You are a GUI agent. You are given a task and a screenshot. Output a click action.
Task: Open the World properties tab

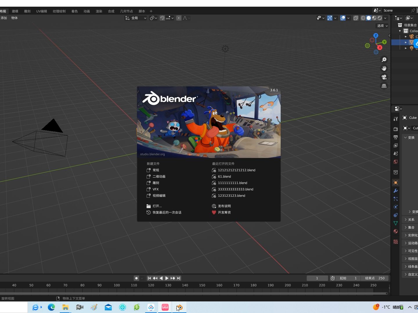395,162
